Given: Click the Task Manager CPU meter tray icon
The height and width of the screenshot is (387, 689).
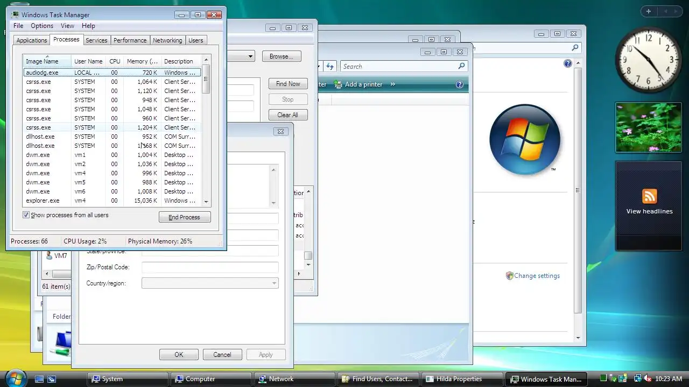Looking at the screenshot, I should (604, 379).
